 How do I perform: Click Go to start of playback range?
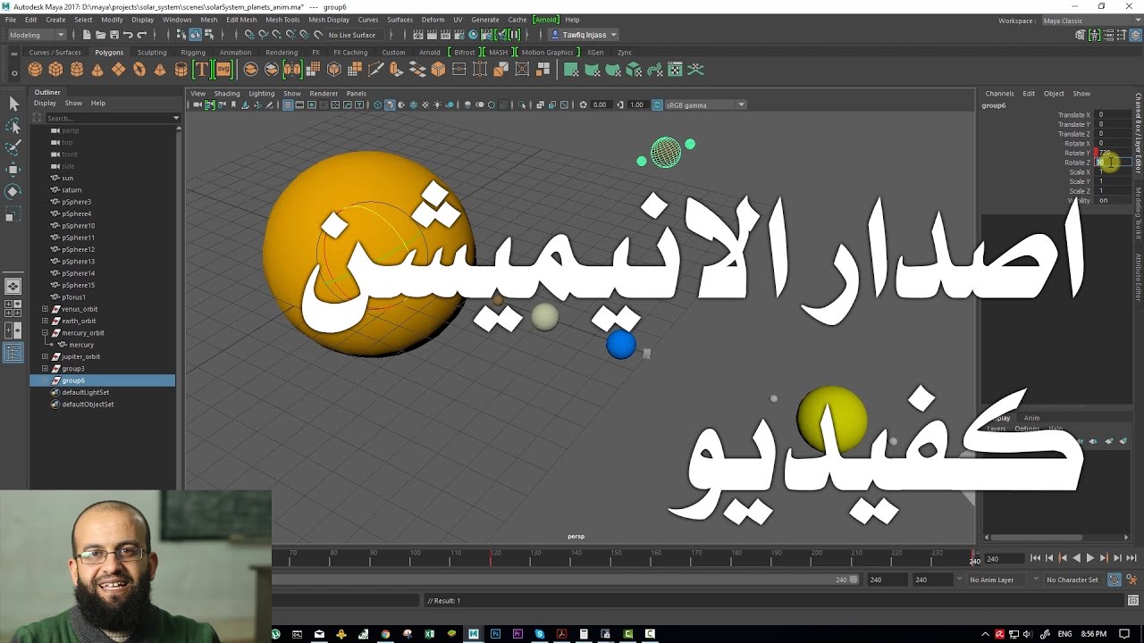coord(1035,558)
